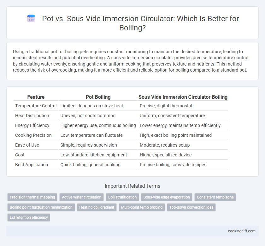This screenshot has height=246, width=265.
Task: Click the 'Best Application' row label
Action: pyautogui.click(x=32, y=165)
